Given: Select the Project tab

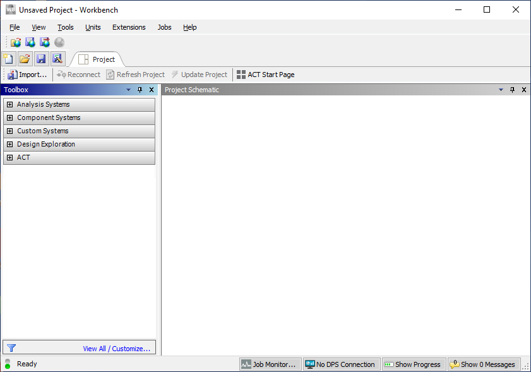Looking at the screenshot, I should coord(97,59).
